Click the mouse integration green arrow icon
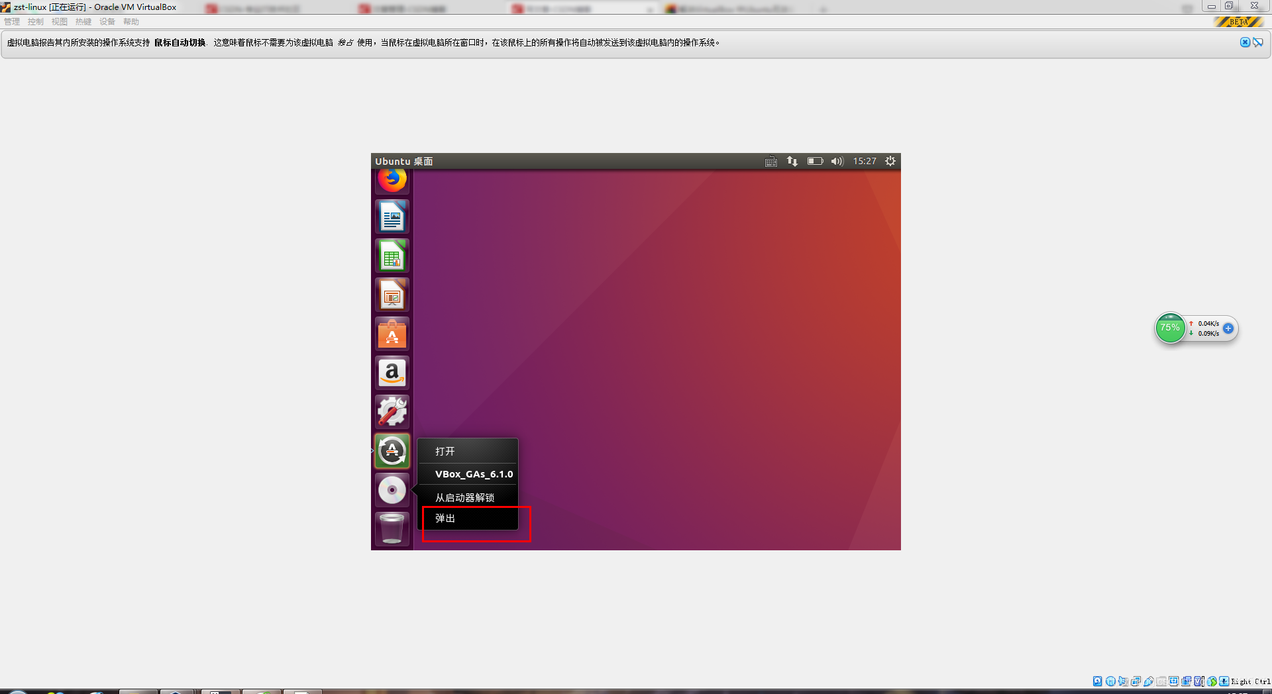This screenshot has height=694, width=1272. (1212, 681)
